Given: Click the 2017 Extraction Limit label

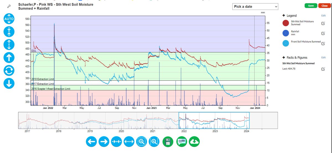Looking at the screenshot, I should point(43,84).
